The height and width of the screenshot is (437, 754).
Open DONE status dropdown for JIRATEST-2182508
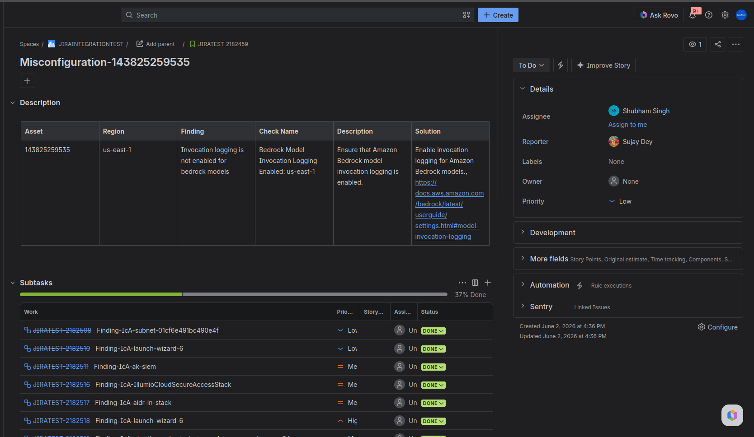434,331
